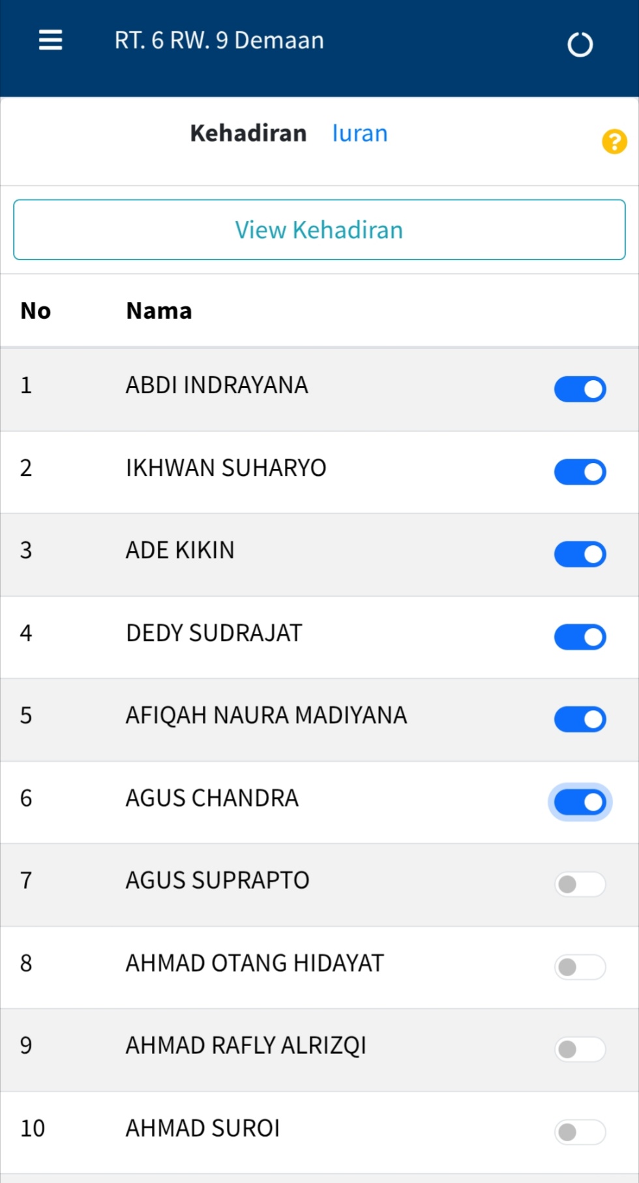Turn off attendance for ABDI INDRAYANA
This screenshot has width=639, height=1183.
pos(580,389)
